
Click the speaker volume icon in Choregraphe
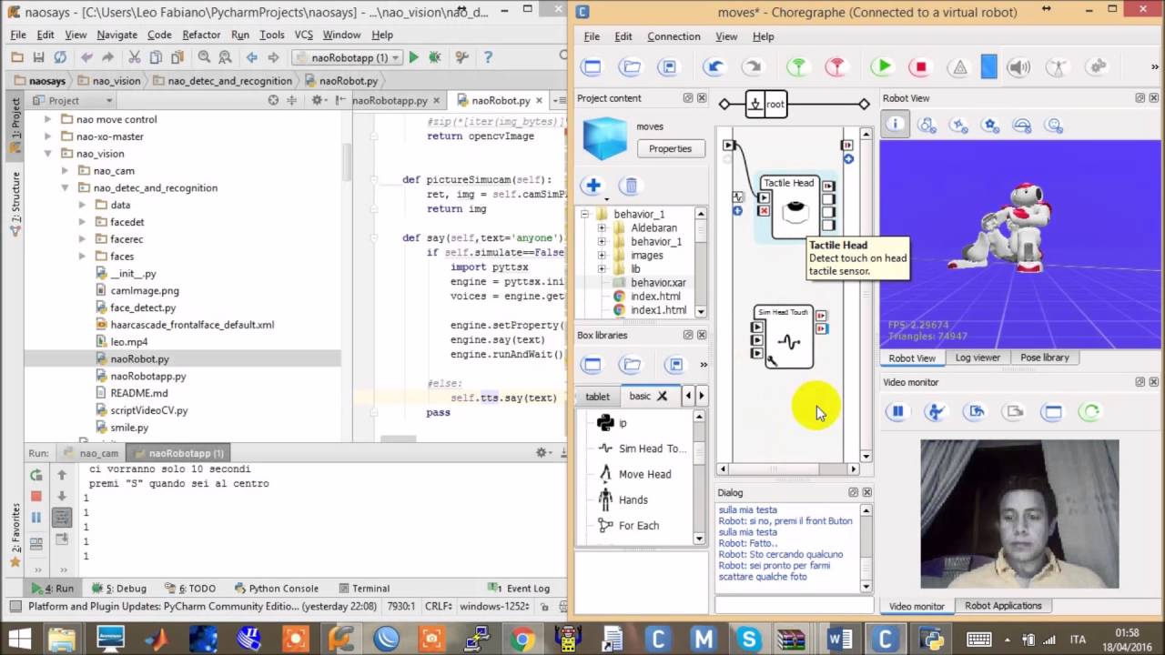(x=1018, y=66)
